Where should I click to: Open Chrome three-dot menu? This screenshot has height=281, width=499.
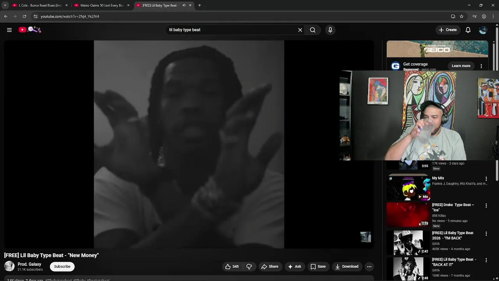pos(493,16)
